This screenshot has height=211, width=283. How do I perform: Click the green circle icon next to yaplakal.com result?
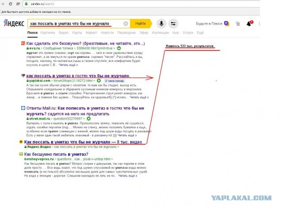coord(99,80)
